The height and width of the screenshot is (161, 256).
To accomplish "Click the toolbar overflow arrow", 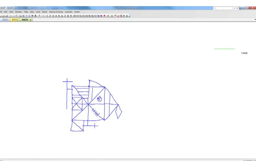I will point(130,16).
